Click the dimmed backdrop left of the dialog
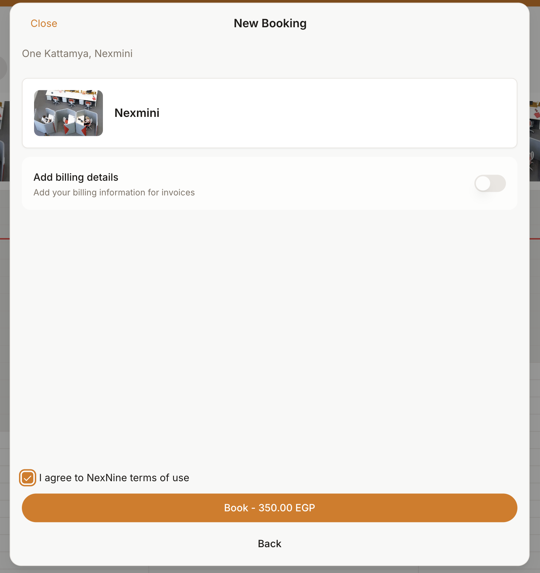This screenshot has height=573, width=540. [4, 323]
